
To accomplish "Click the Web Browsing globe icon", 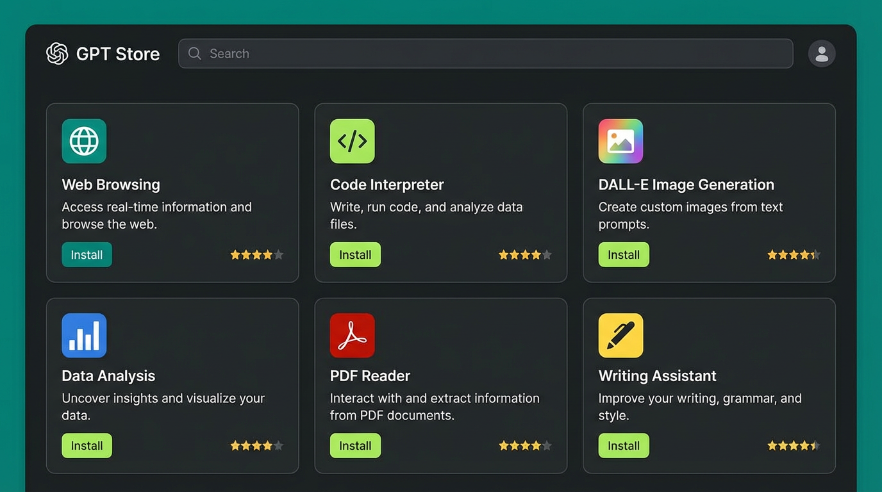I will coord(84,141).
